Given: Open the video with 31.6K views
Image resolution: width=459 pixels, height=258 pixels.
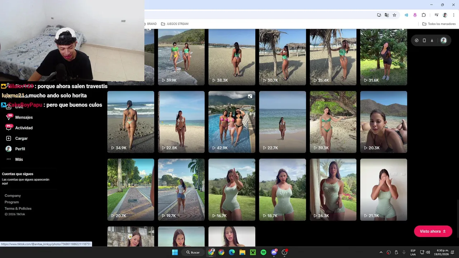Looking at the screenshot, I should click(384, 57).
